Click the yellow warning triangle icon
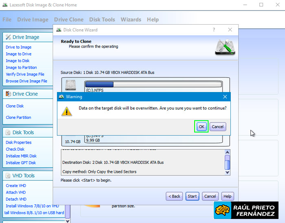The height and width of the screenshot is (223, 285). click(x=66, y=111)
